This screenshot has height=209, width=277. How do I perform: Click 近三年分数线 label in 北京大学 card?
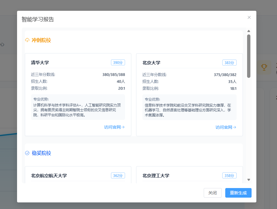tap(154, 75)
